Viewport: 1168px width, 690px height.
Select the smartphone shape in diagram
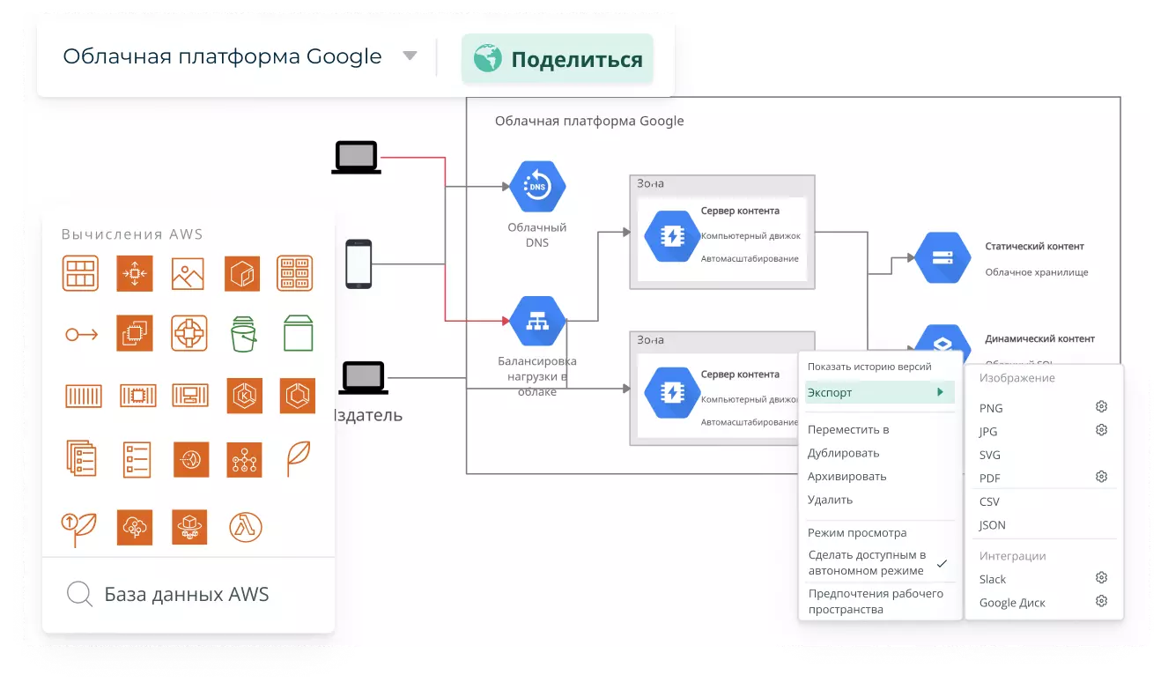click(358, 263)
